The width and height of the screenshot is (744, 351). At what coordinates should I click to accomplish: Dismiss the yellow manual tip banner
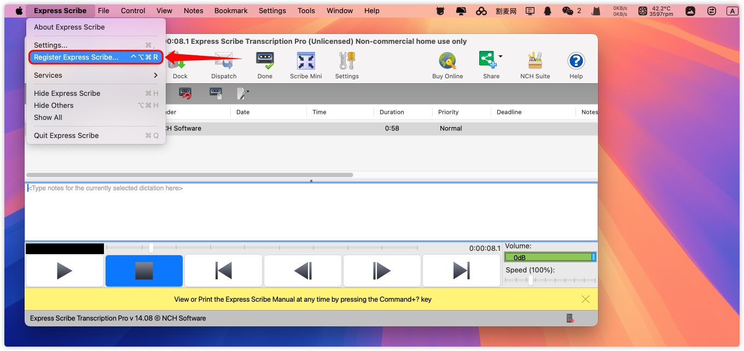click(585, 299)
